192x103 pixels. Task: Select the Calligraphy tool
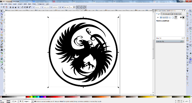coord(2,47)
